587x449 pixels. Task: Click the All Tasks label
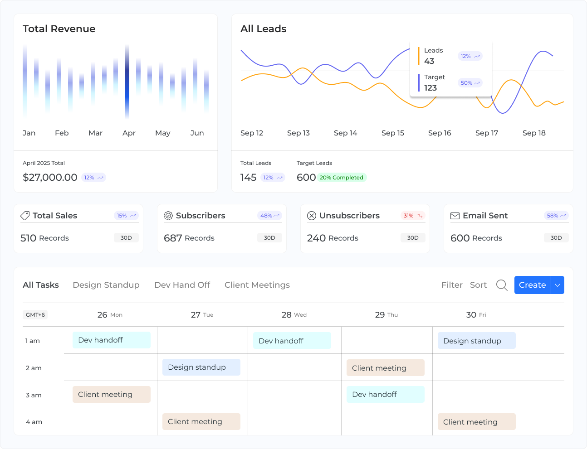tap(41, 285)
